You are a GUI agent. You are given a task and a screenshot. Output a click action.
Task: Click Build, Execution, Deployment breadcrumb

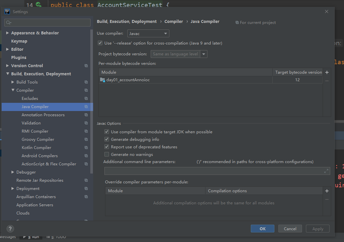127,21
